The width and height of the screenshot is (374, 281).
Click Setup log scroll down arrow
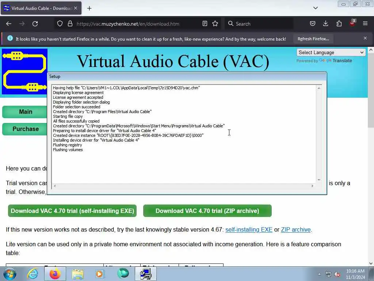319,180
